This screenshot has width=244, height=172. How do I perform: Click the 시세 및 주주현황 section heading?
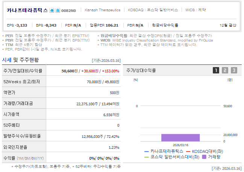click(20, 60)
